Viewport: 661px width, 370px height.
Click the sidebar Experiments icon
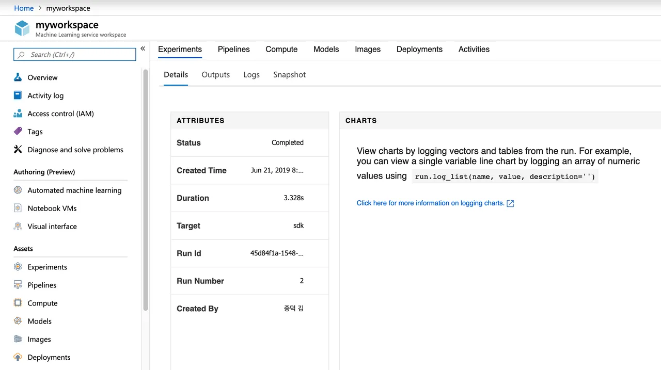[18, 267]
